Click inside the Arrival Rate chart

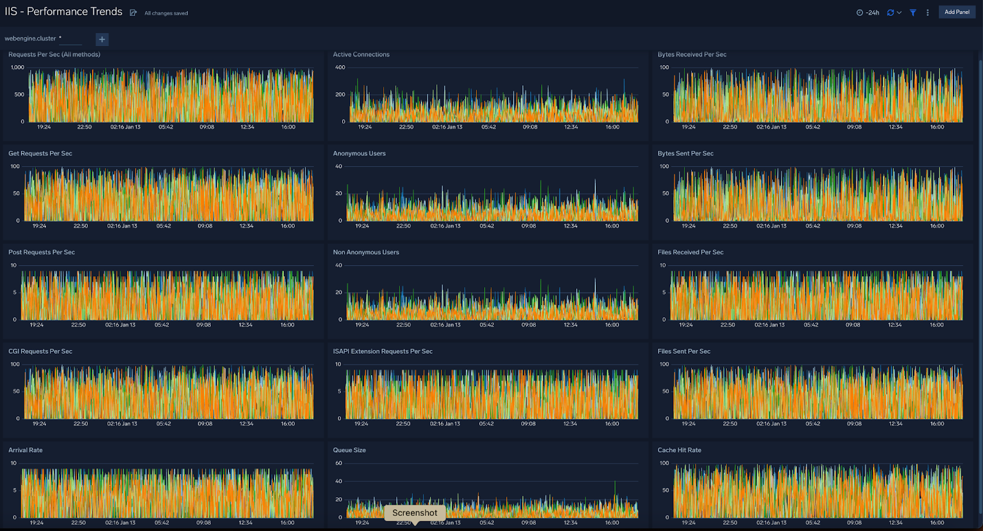(167, 491)
